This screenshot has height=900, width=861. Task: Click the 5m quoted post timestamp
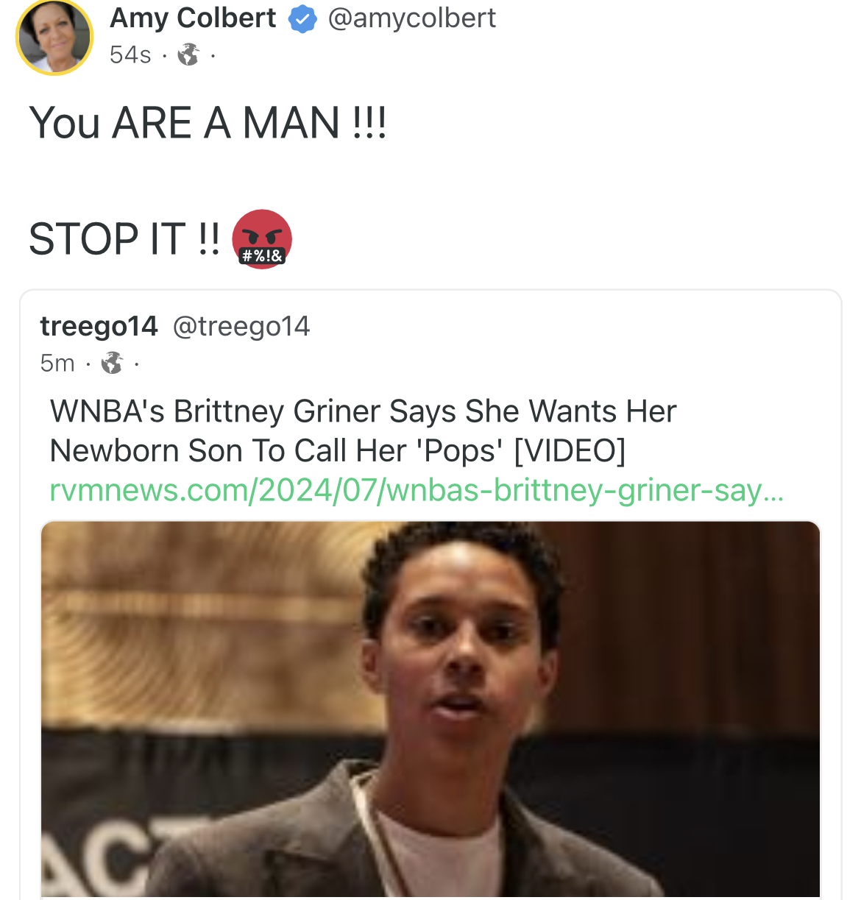(x=57, y=363)
